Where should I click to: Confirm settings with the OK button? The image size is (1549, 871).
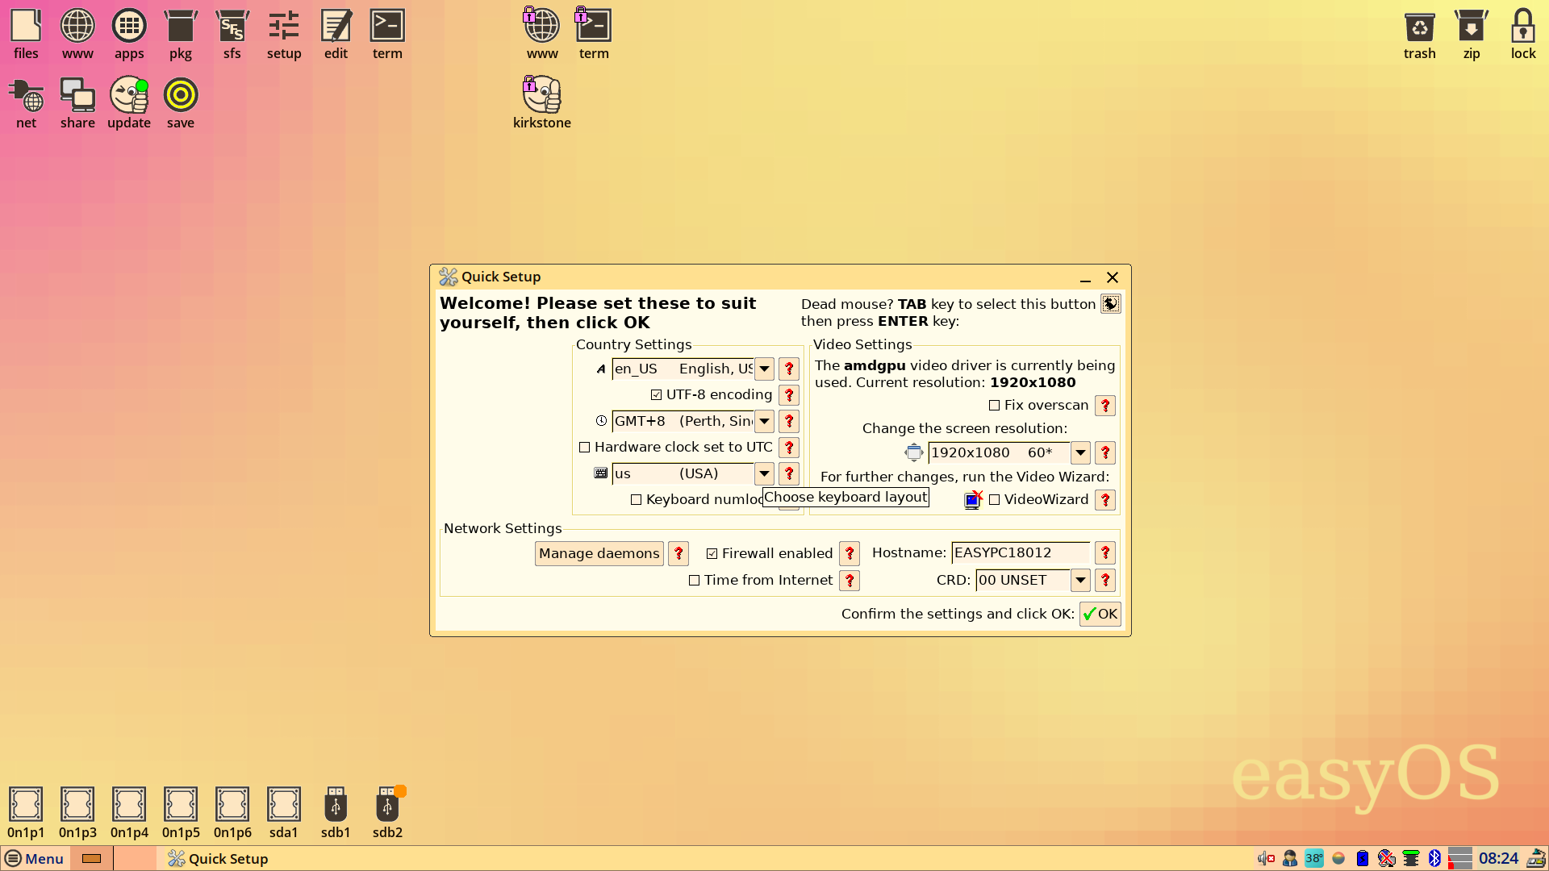[x=1100, y=614]
